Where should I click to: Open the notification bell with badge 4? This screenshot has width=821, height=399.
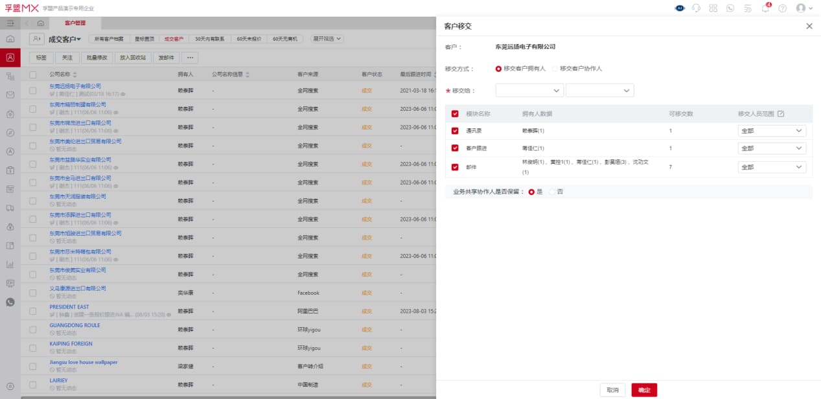pos(765,8)
